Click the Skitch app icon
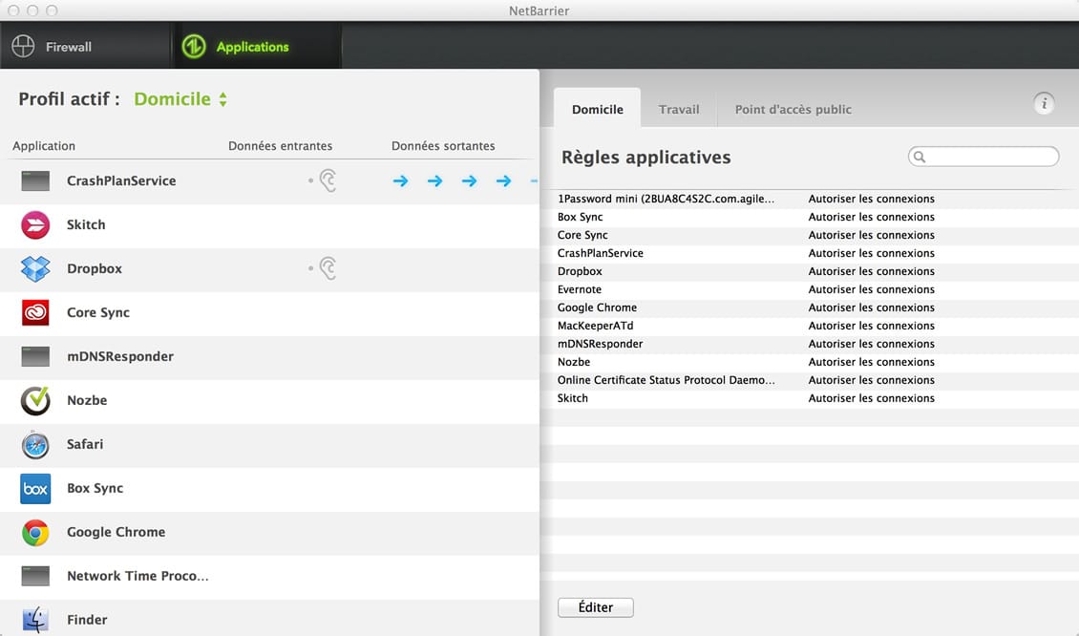Screen dimensions: 1079x636 (35, 225)
